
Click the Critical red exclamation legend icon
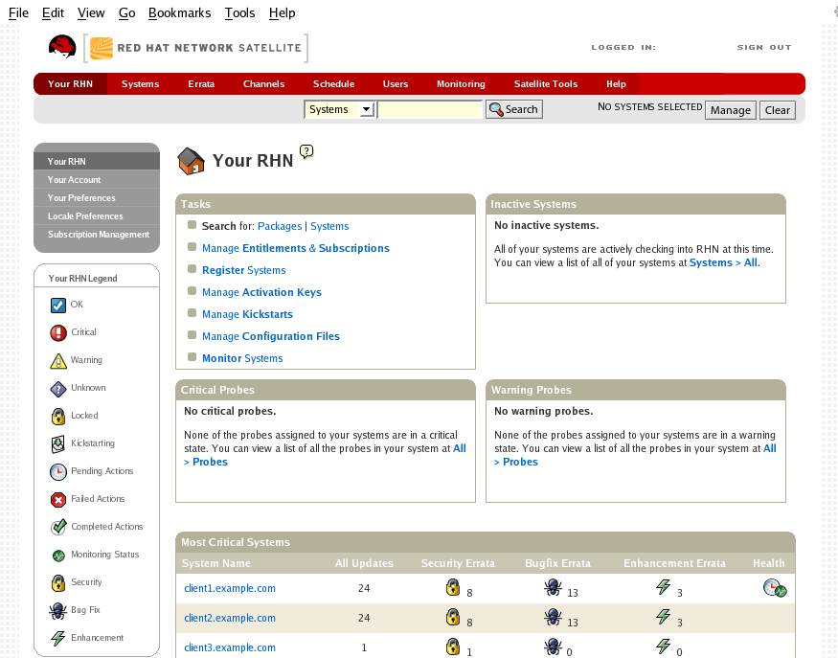[x=58, y=333]
